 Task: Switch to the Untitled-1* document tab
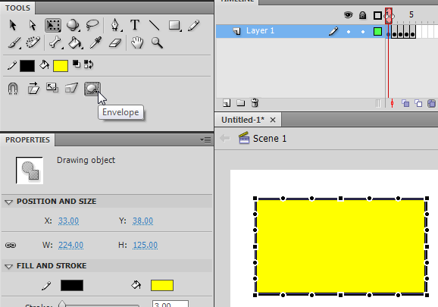pos(242,120)
